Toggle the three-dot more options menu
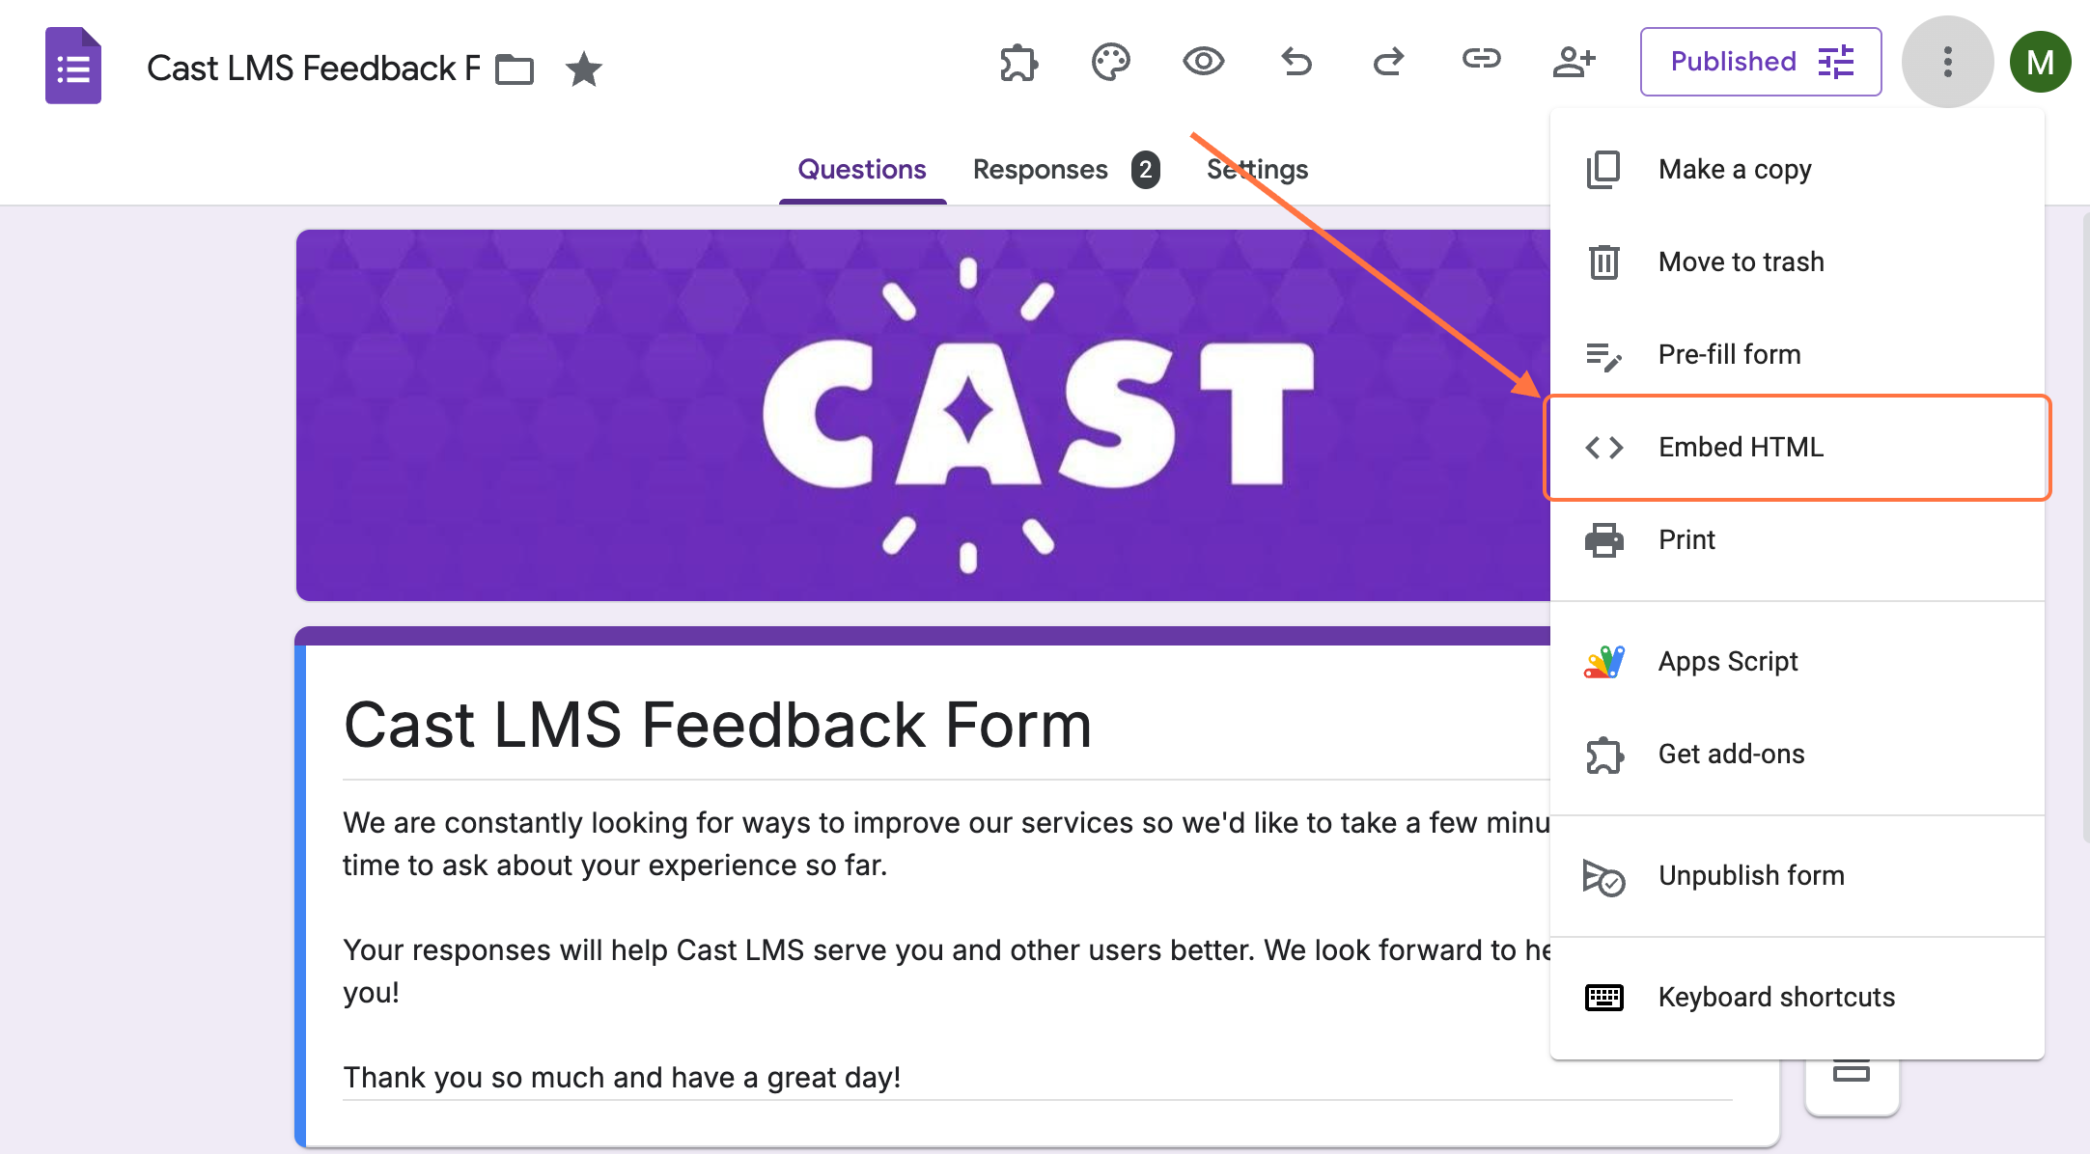Screen dimensions: 2090x1154 click(1947, 62)
